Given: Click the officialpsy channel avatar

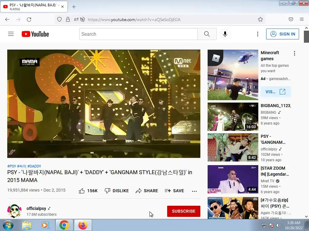Looking at the screenshot, I should pos(14,211).
